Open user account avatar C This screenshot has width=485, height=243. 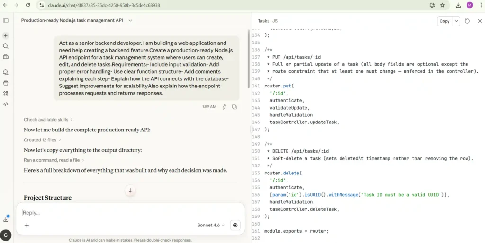click(x=6, y=235)
